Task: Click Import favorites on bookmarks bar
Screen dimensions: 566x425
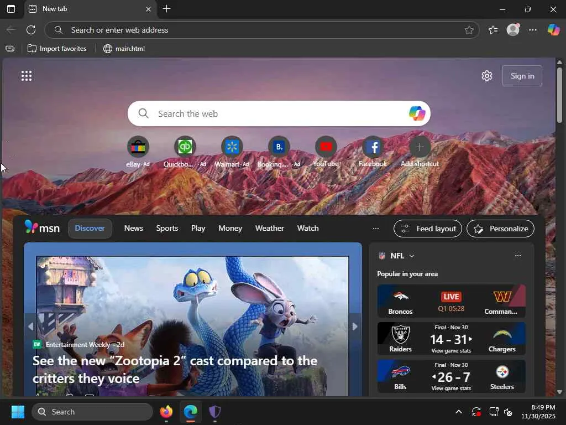Action: point(57,49)
